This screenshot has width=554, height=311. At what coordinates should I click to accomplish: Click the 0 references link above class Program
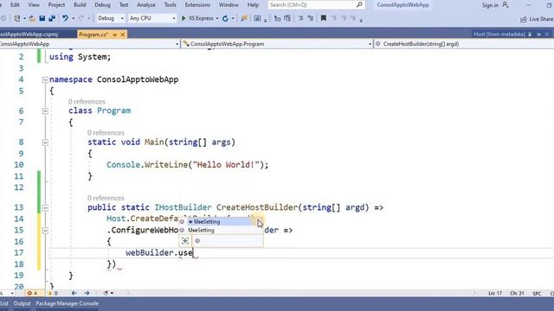87,102
